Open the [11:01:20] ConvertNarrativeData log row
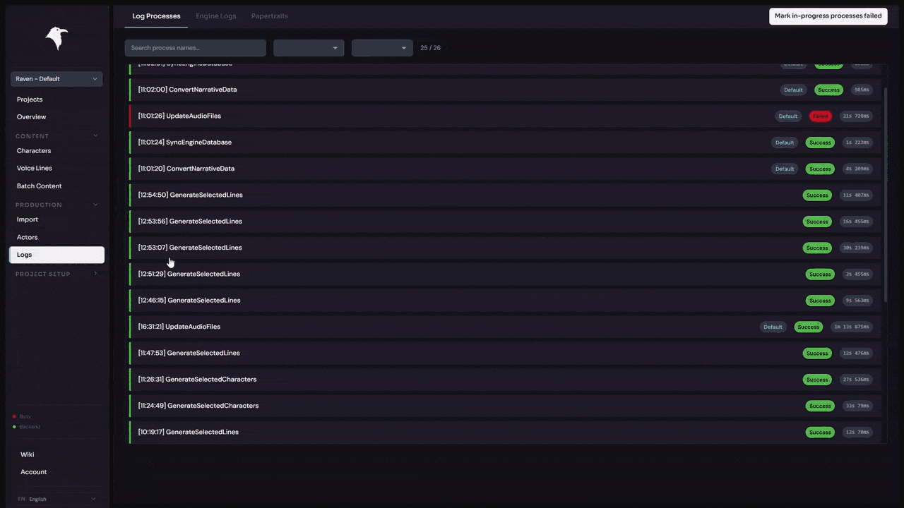 point(505,169)
